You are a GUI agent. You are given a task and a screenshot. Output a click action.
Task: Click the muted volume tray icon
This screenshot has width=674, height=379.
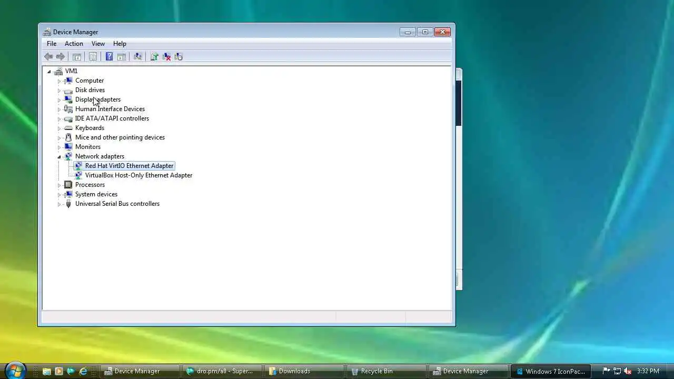tap(628, 371)
